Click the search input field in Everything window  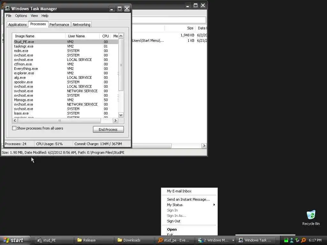point(169,20)
